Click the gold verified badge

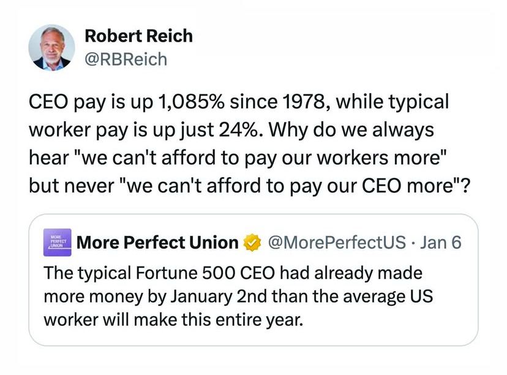[x=251, y=244]
